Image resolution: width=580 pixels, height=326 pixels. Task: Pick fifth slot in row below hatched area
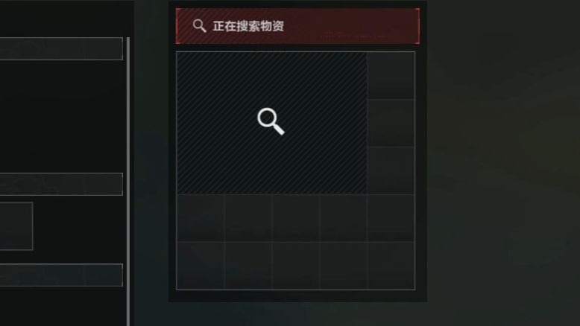(x=391, y=218)
